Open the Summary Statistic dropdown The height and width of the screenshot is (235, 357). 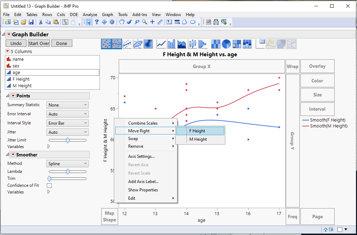point(67,105)
